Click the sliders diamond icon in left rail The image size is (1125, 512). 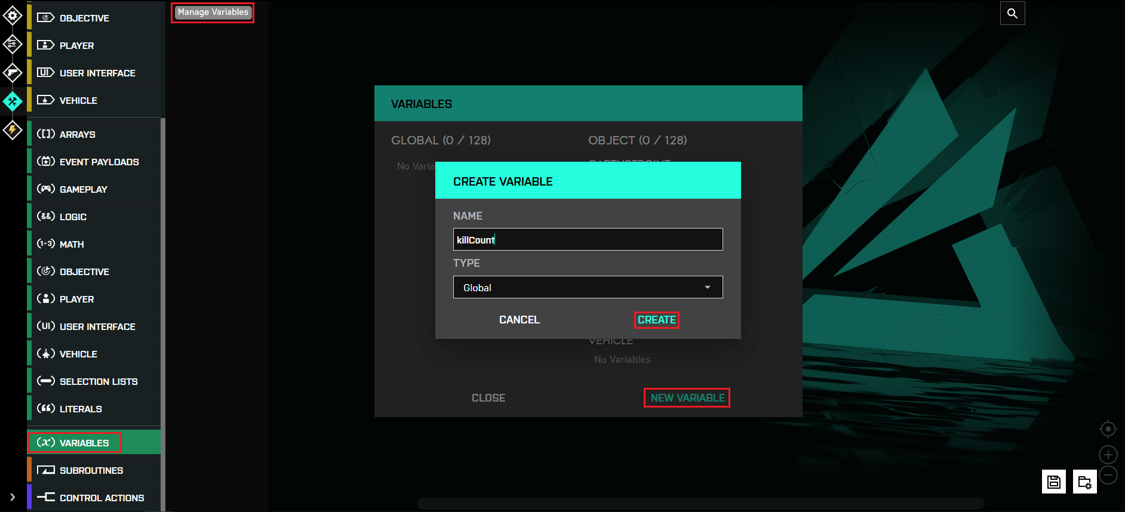click(x=13, y=44)
